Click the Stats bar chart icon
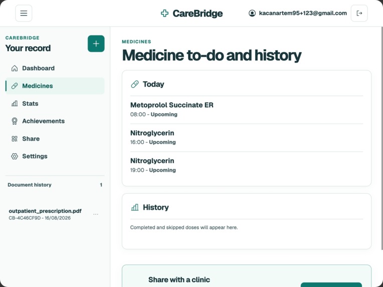 15,104
